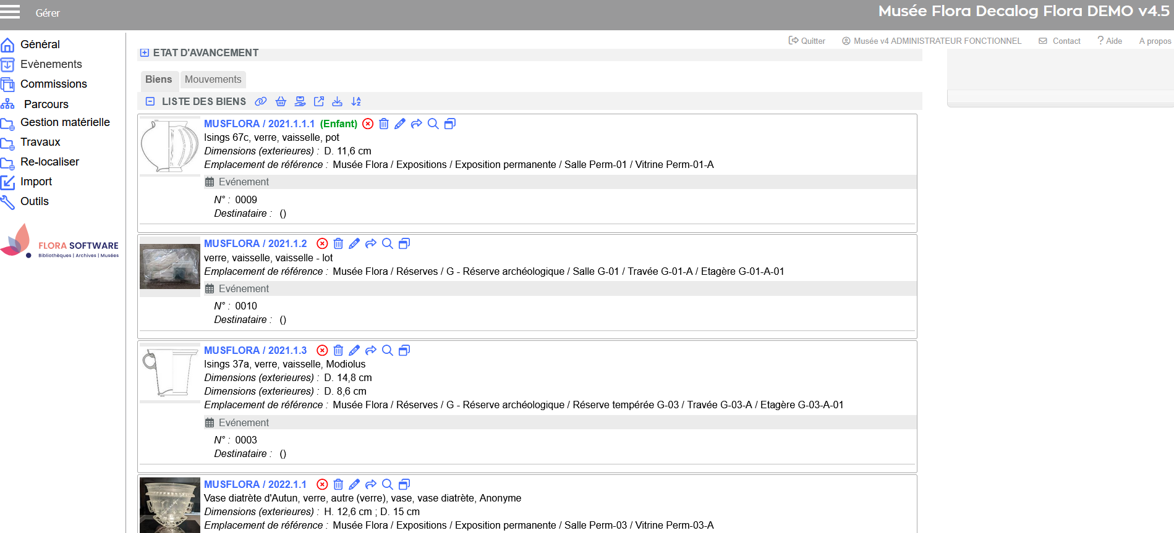Click the Quitter link to log out
Viewport: 1174px width, 533px height.
807,41
